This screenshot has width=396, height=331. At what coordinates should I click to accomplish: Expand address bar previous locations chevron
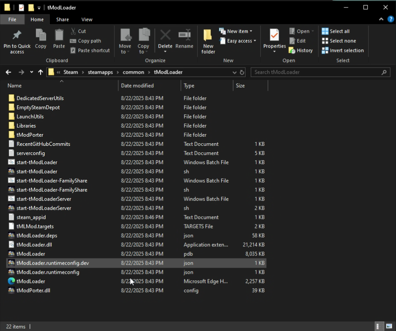(x=234, y=72)
